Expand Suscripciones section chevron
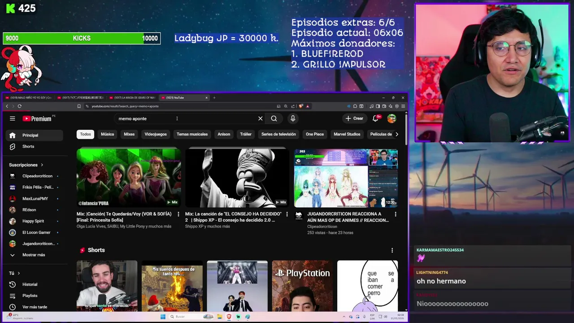This screenshot has height=323, width=574. pos(42,165)
